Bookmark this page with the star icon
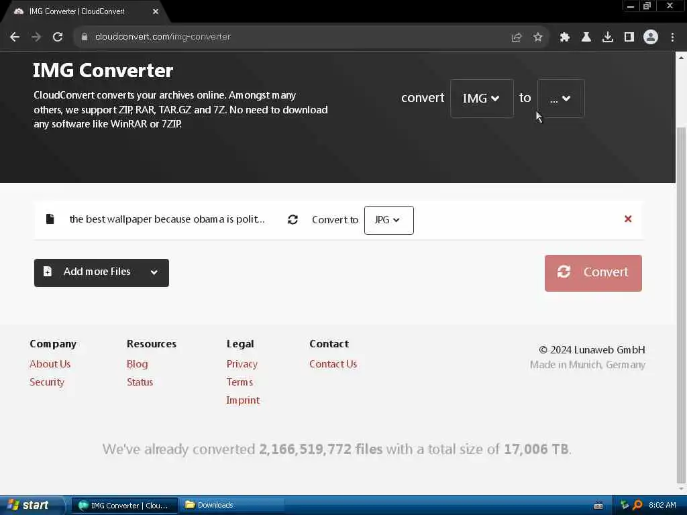This screenshot has width=687, height=515. [537, 38]
